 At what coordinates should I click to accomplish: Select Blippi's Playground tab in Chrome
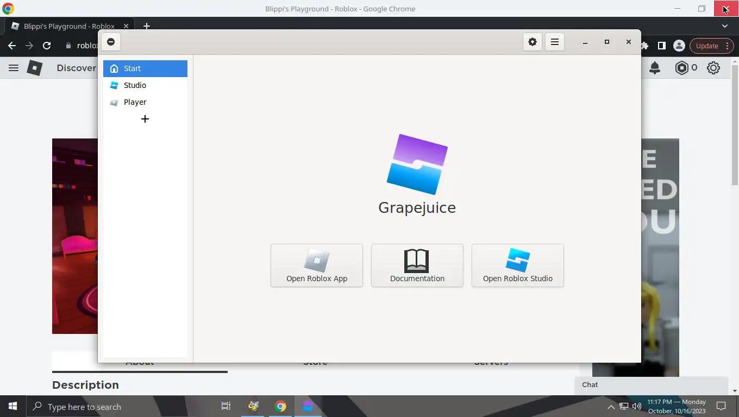click(x=69, y=26)
